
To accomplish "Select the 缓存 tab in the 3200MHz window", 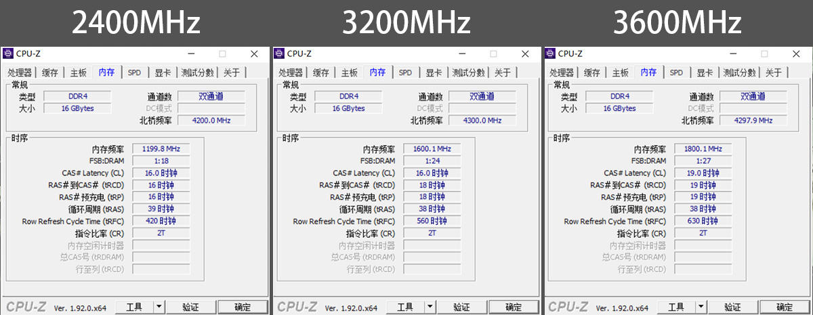I will pos(321,72).
